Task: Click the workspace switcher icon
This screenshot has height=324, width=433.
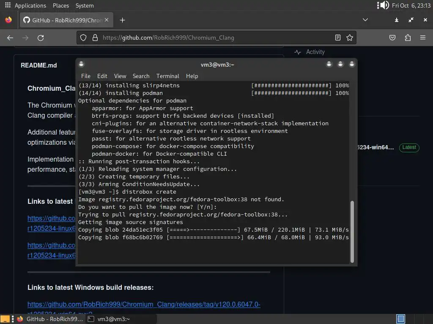Action: [x=400, y=319]
